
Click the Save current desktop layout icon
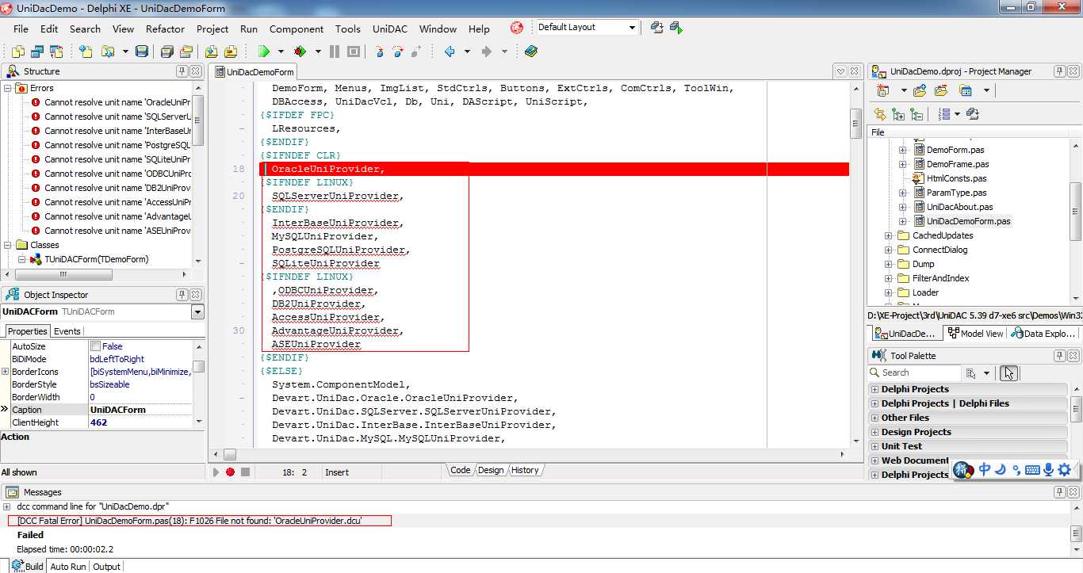pyautogui.click(x=657, y=28)
